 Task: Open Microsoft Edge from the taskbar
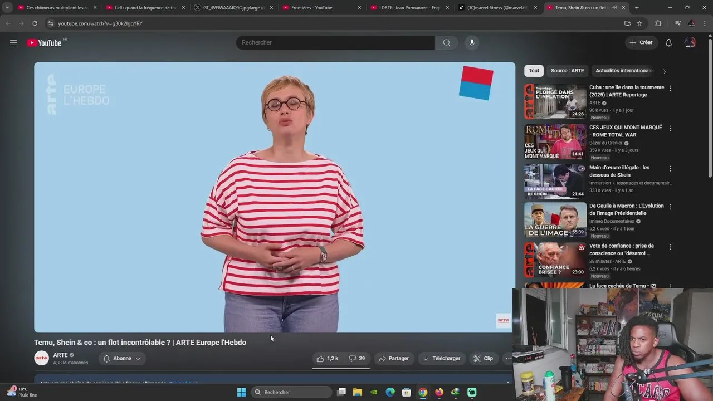pos(390,392)
